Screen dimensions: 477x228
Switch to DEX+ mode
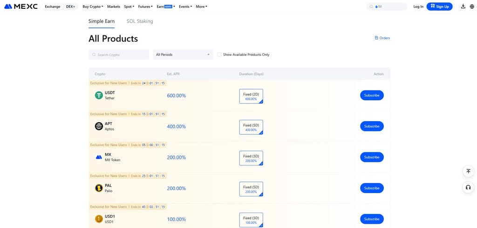point(71,7)
